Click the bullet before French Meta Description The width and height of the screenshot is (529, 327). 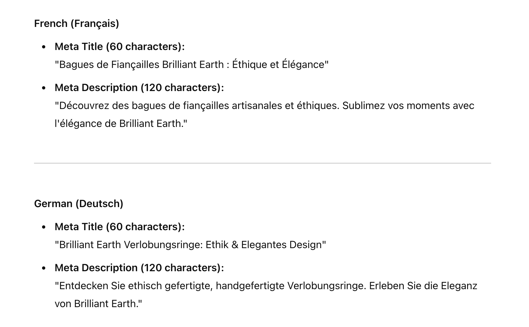coord(44,88)
